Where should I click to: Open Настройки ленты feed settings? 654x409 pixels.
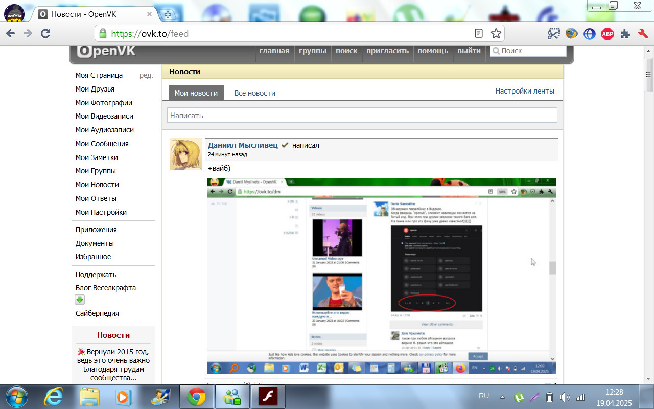[525, 91]
